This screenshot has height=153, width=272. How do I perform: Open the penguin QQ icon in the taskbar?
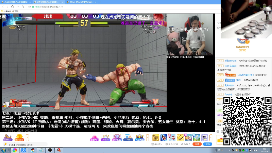(32, 150)
